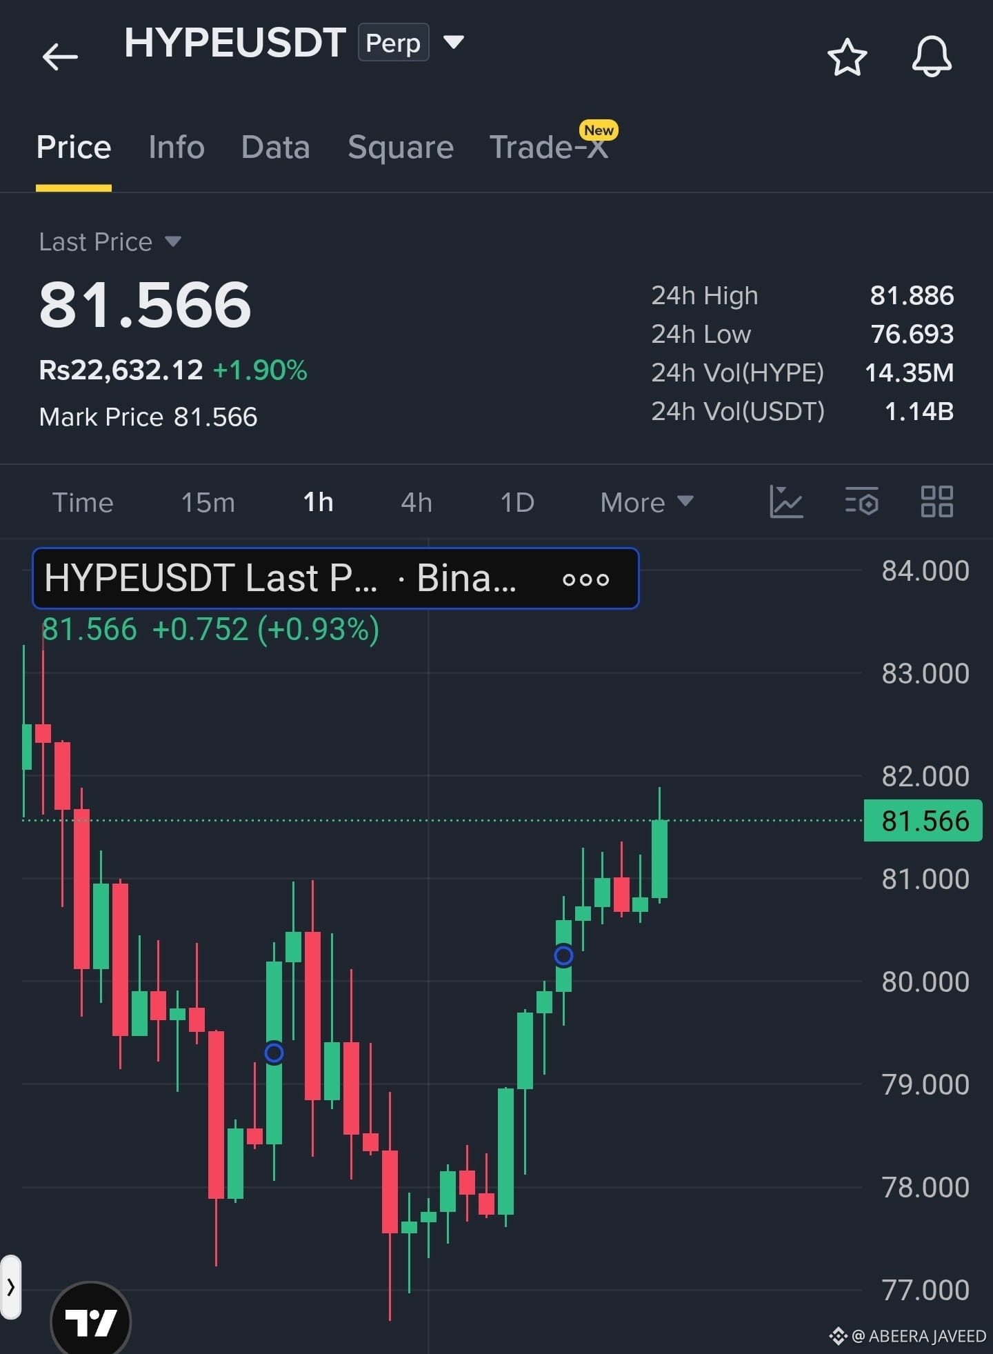
Task: Switch to the Info tab
Action: (x=177, y=147)
